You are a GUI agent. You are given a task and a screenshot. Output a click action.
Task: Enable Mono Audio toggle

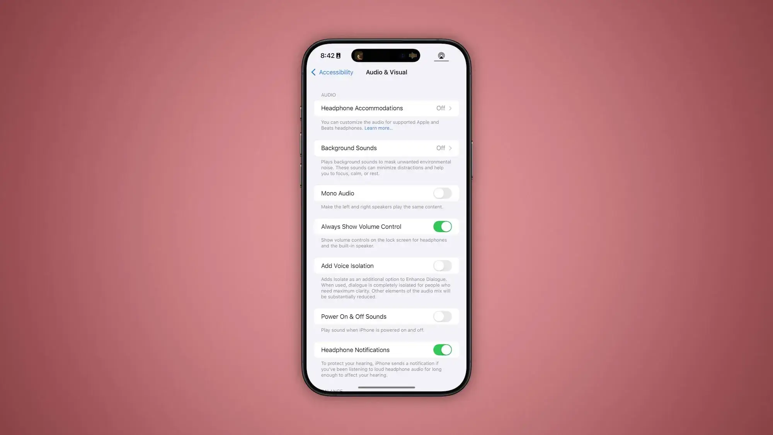coord(442,193)
